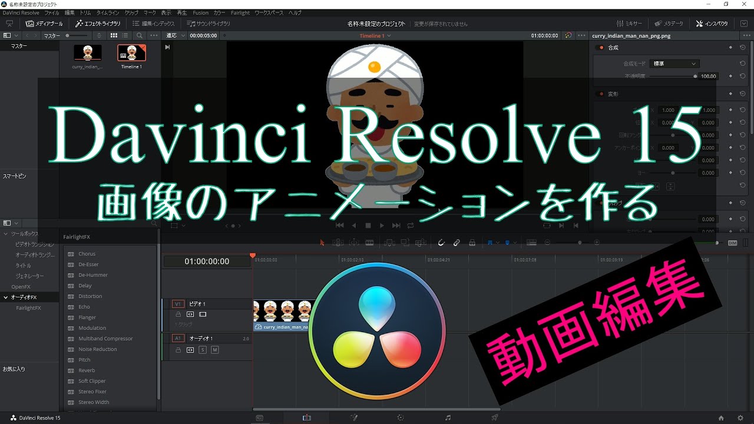Open the Color page icon

click(x=401, y=418)
